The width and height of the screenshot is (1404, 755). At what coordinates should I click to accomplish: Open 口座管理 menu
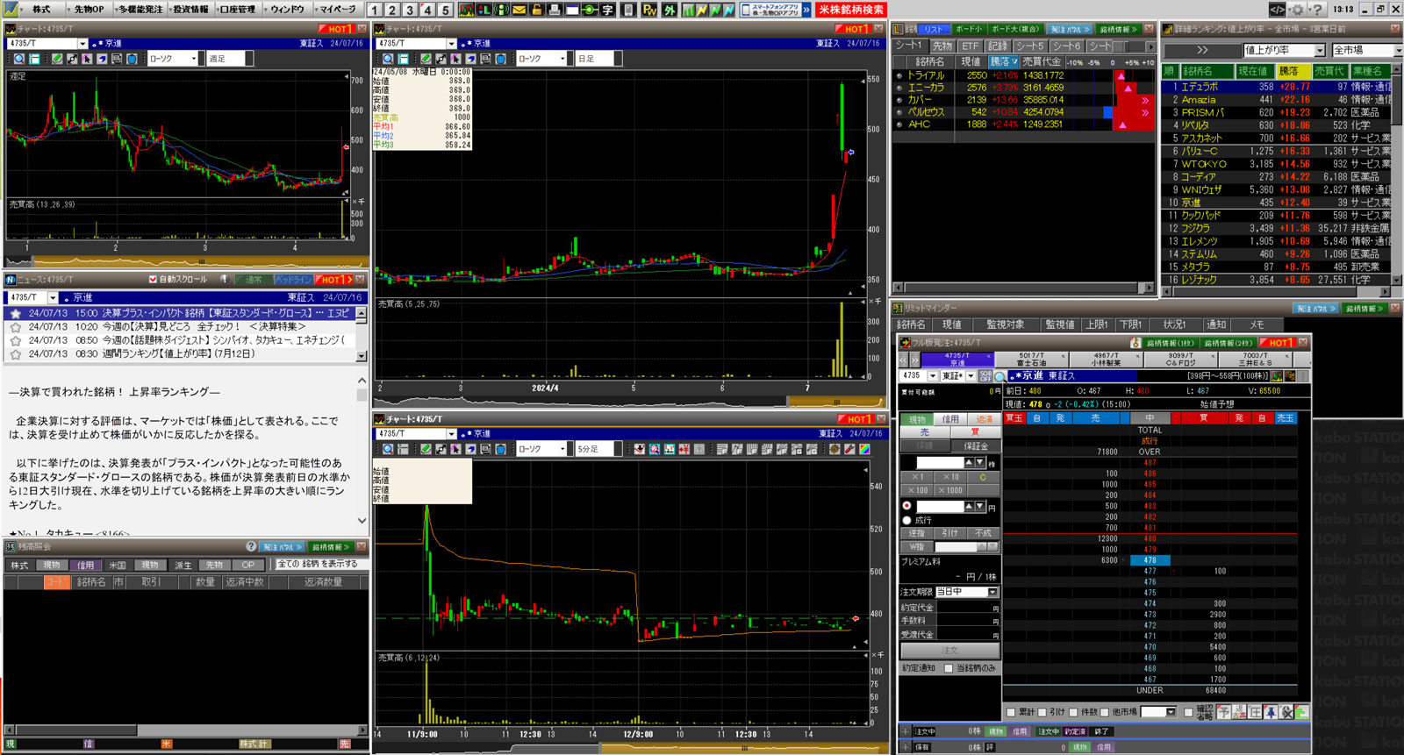[237, 10]
